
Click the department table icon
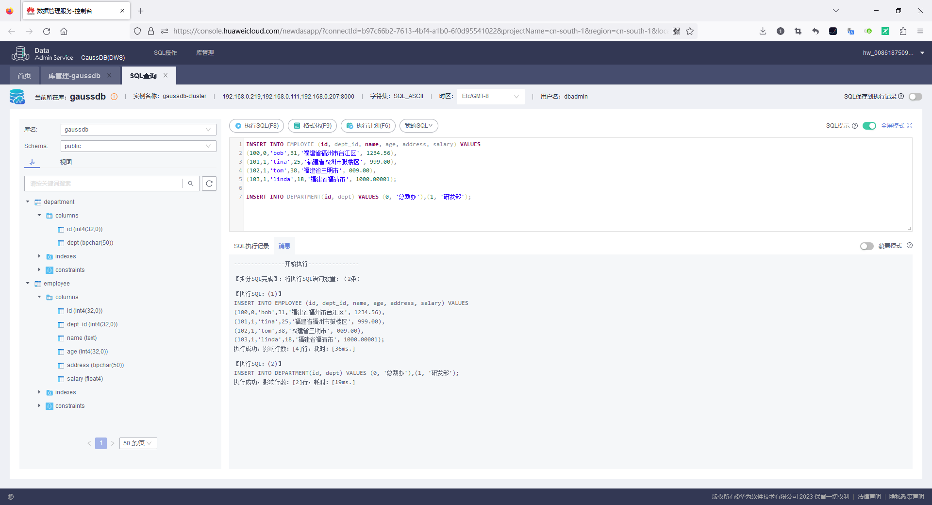[x=38, y=202]
